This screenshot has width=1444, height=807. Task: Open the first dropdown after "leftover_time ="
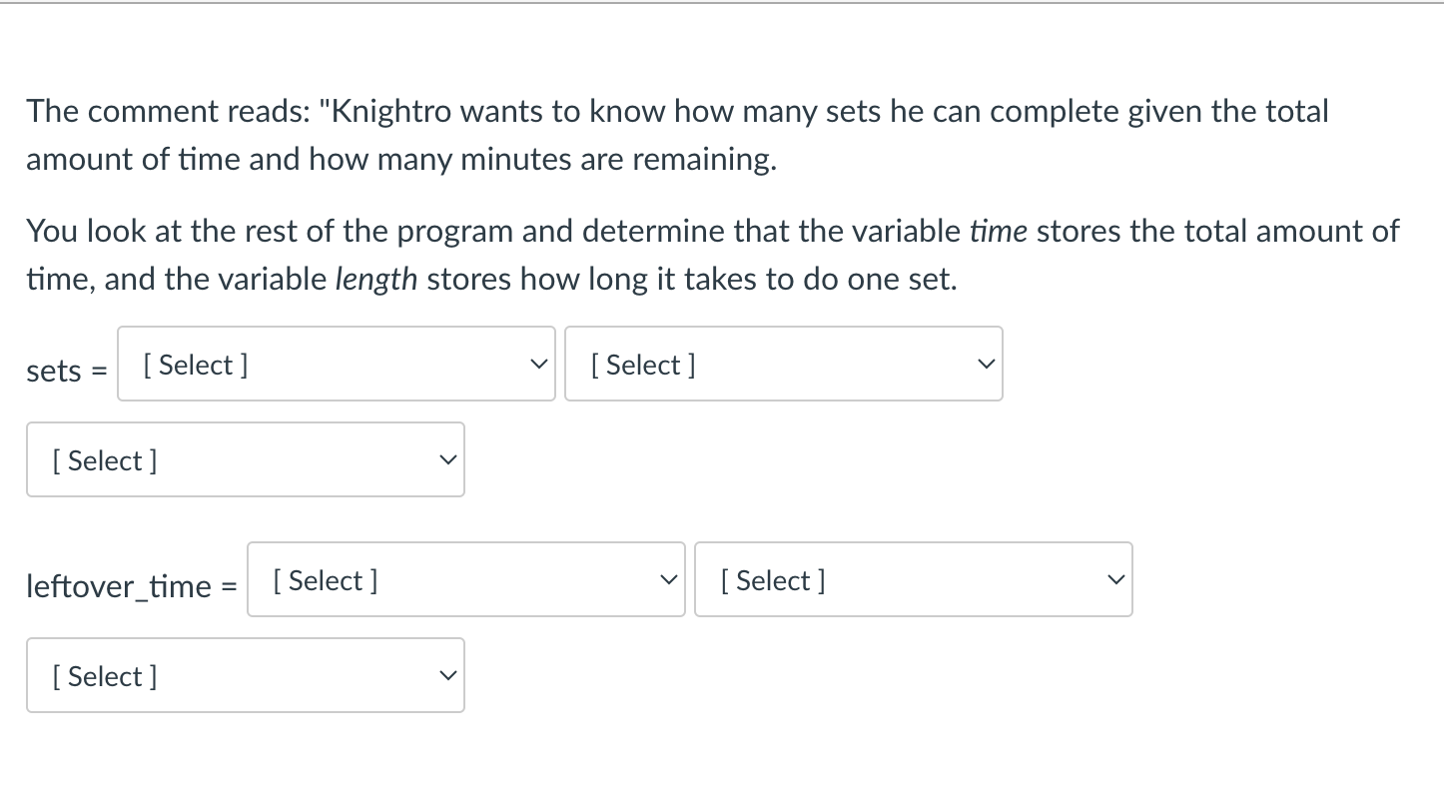(465, 580)
